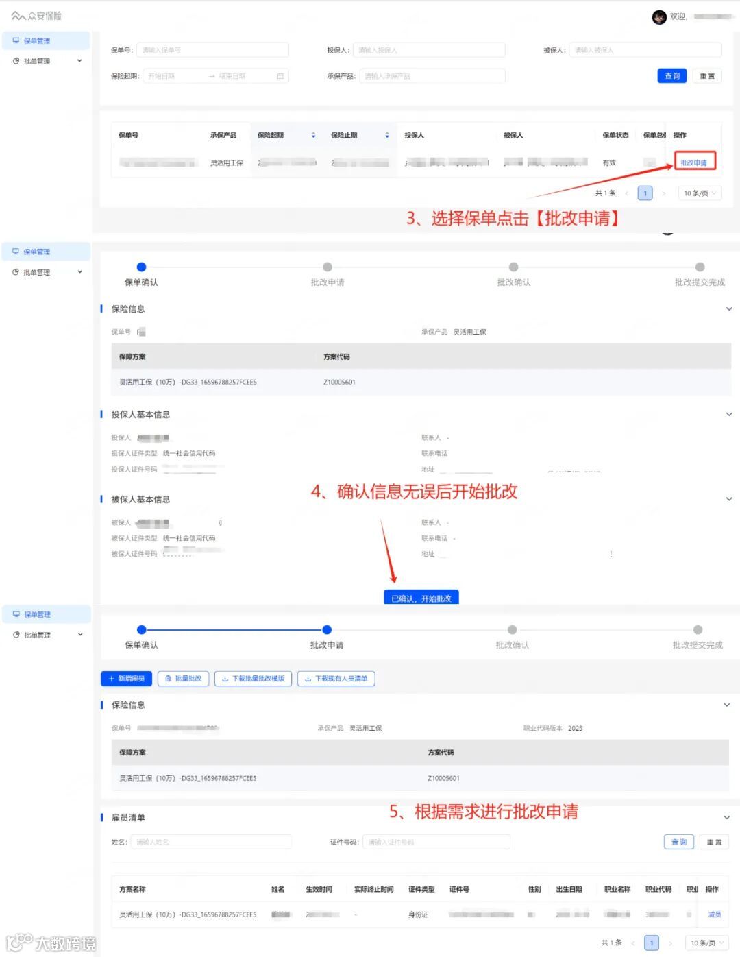The image size is (740, 957).
Task: Go to previous page in policy list pagination
Action: pos(627,193)
